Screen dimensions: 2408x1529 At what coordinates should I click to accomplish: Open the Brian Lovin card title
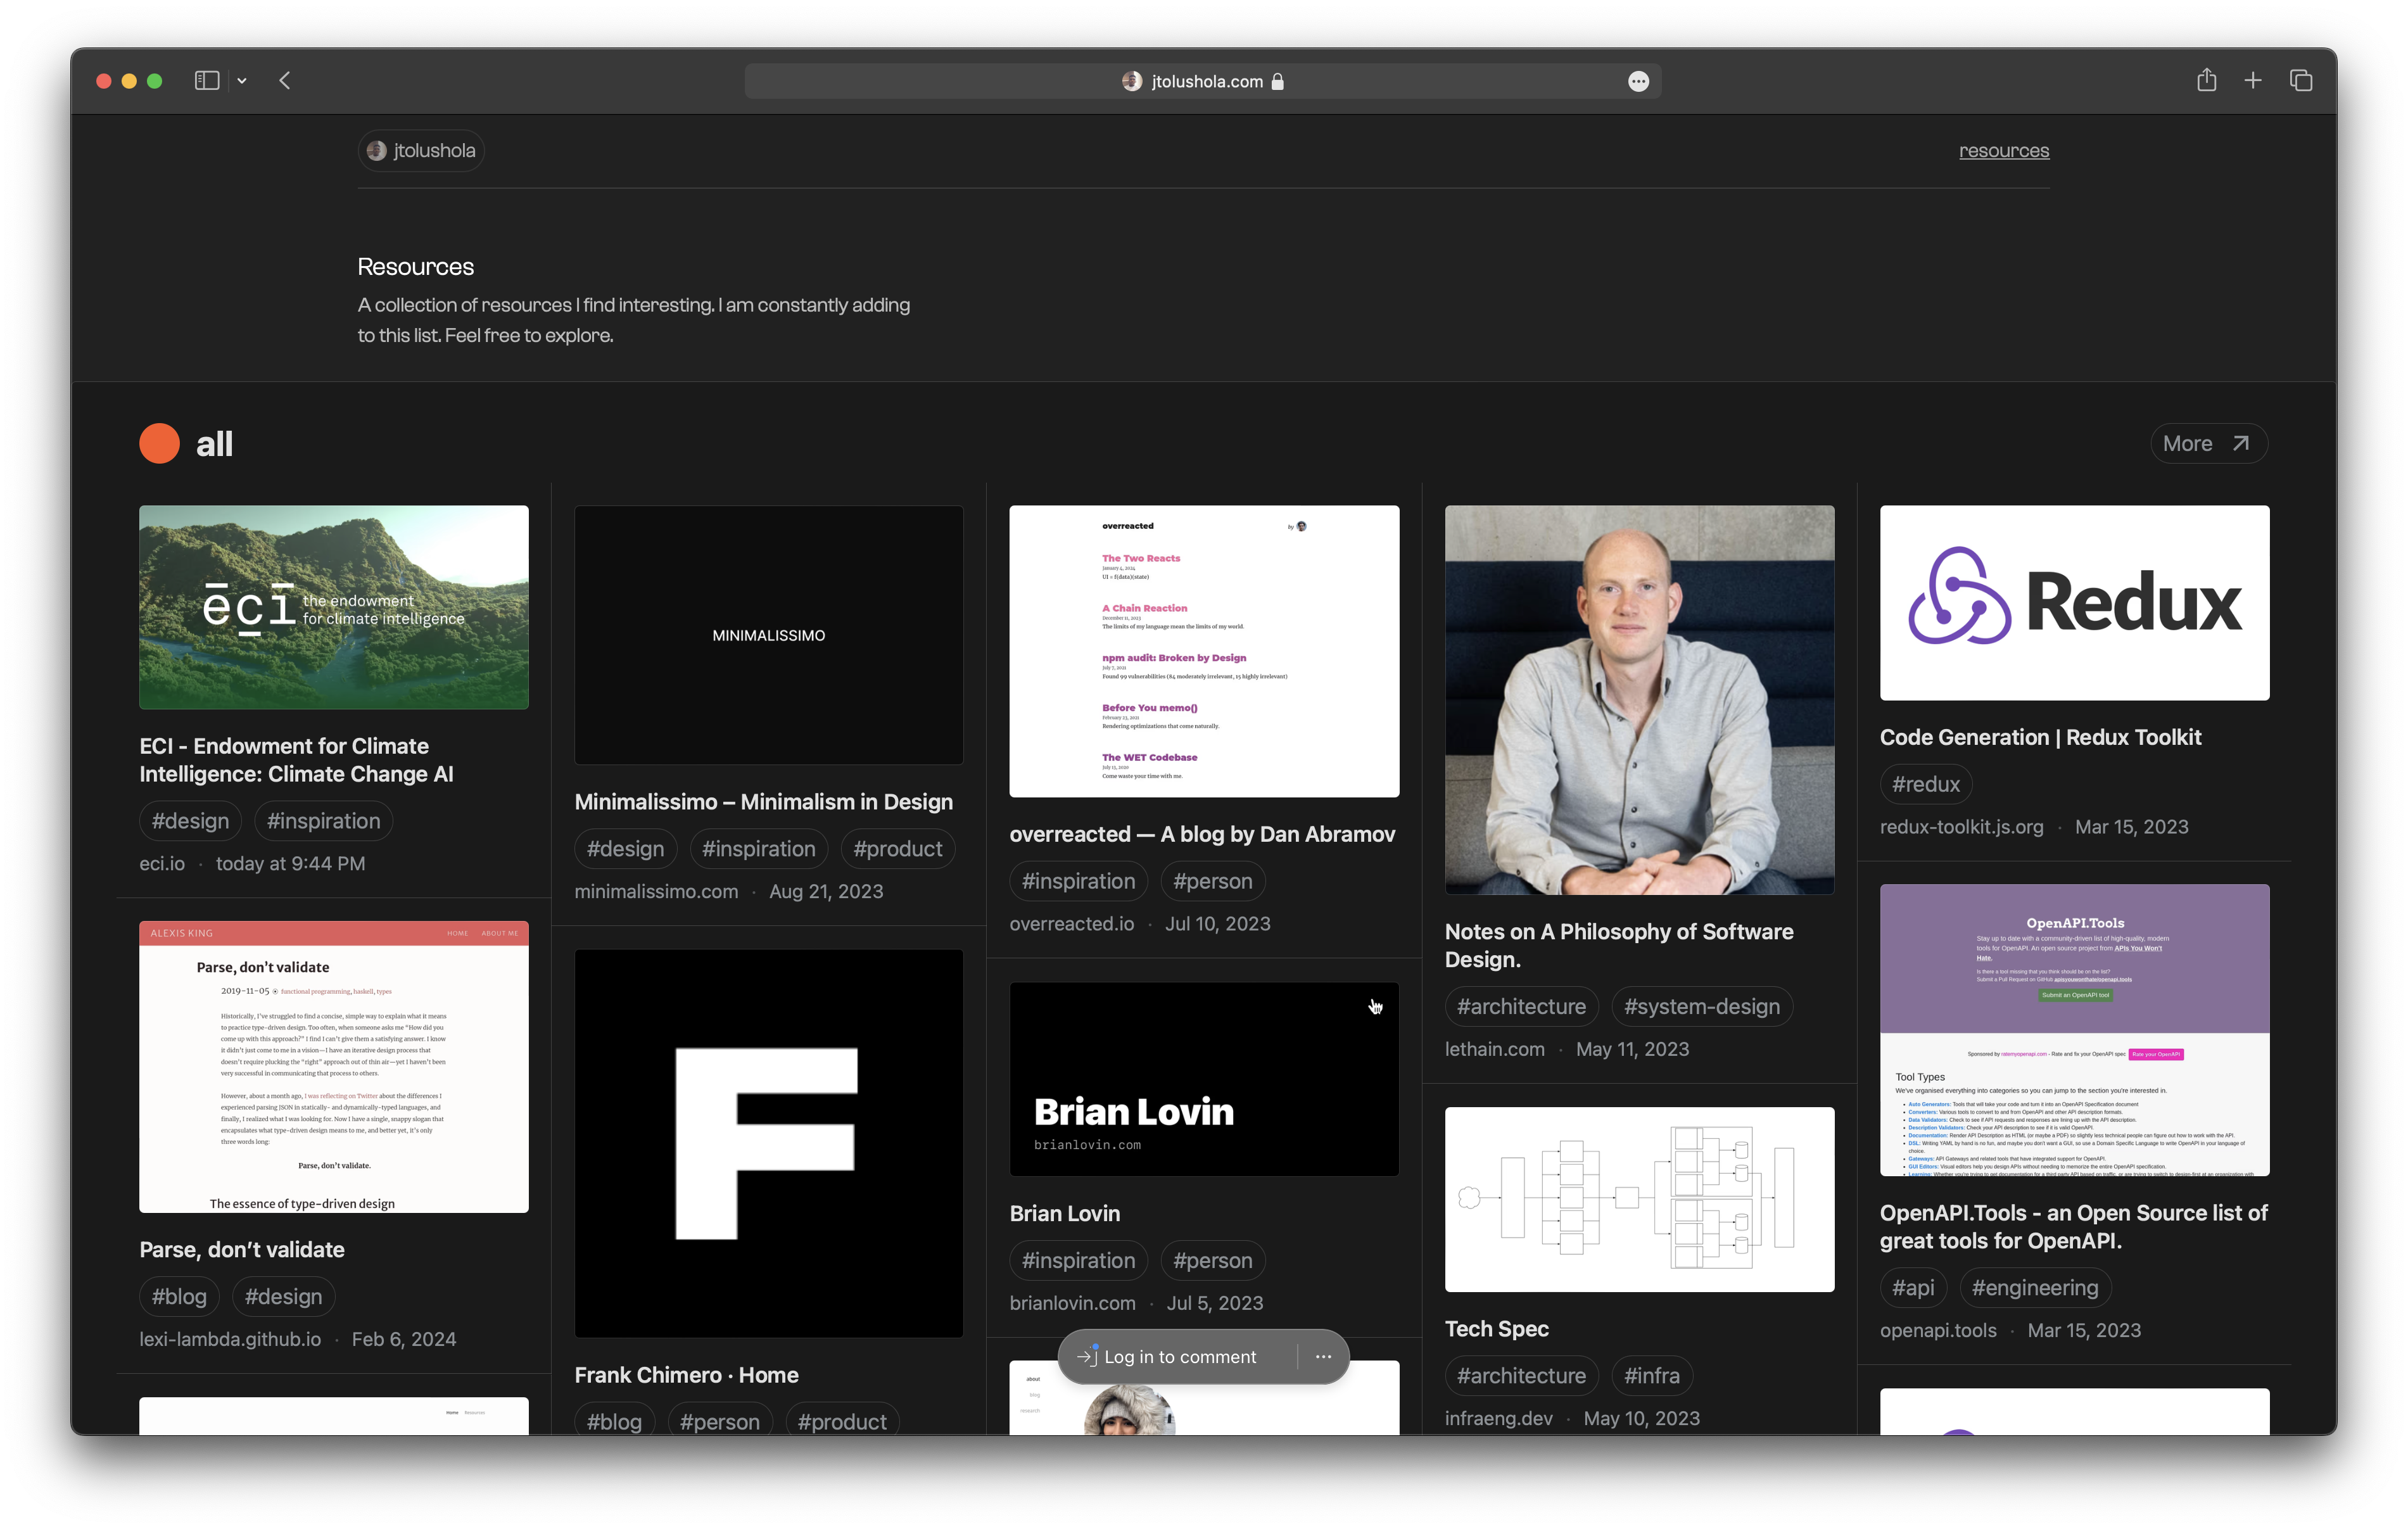coord(1065,1213)
